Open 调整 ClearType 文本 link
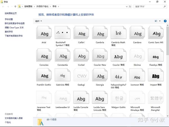This screenshot has width=169, height=127. point(14,28)
